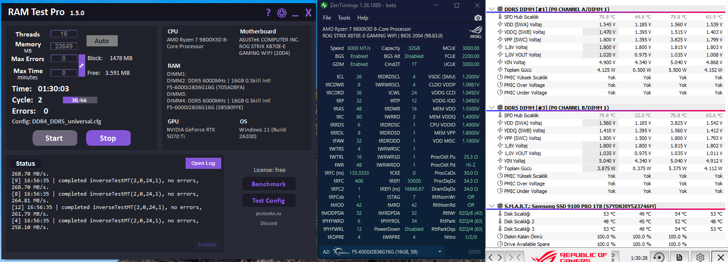Click the tRFC (ns) value 133.3333

(359, 173)
